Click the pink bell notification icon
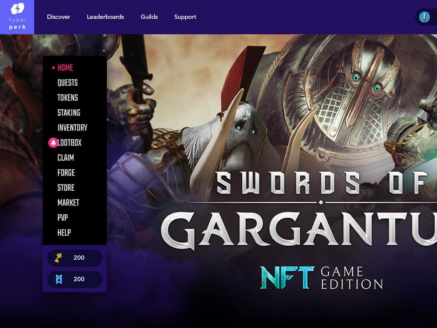 tap(53, 143)
